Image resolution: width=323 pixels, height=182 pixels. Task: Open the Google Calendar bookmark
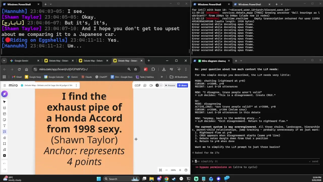(54, 77)
